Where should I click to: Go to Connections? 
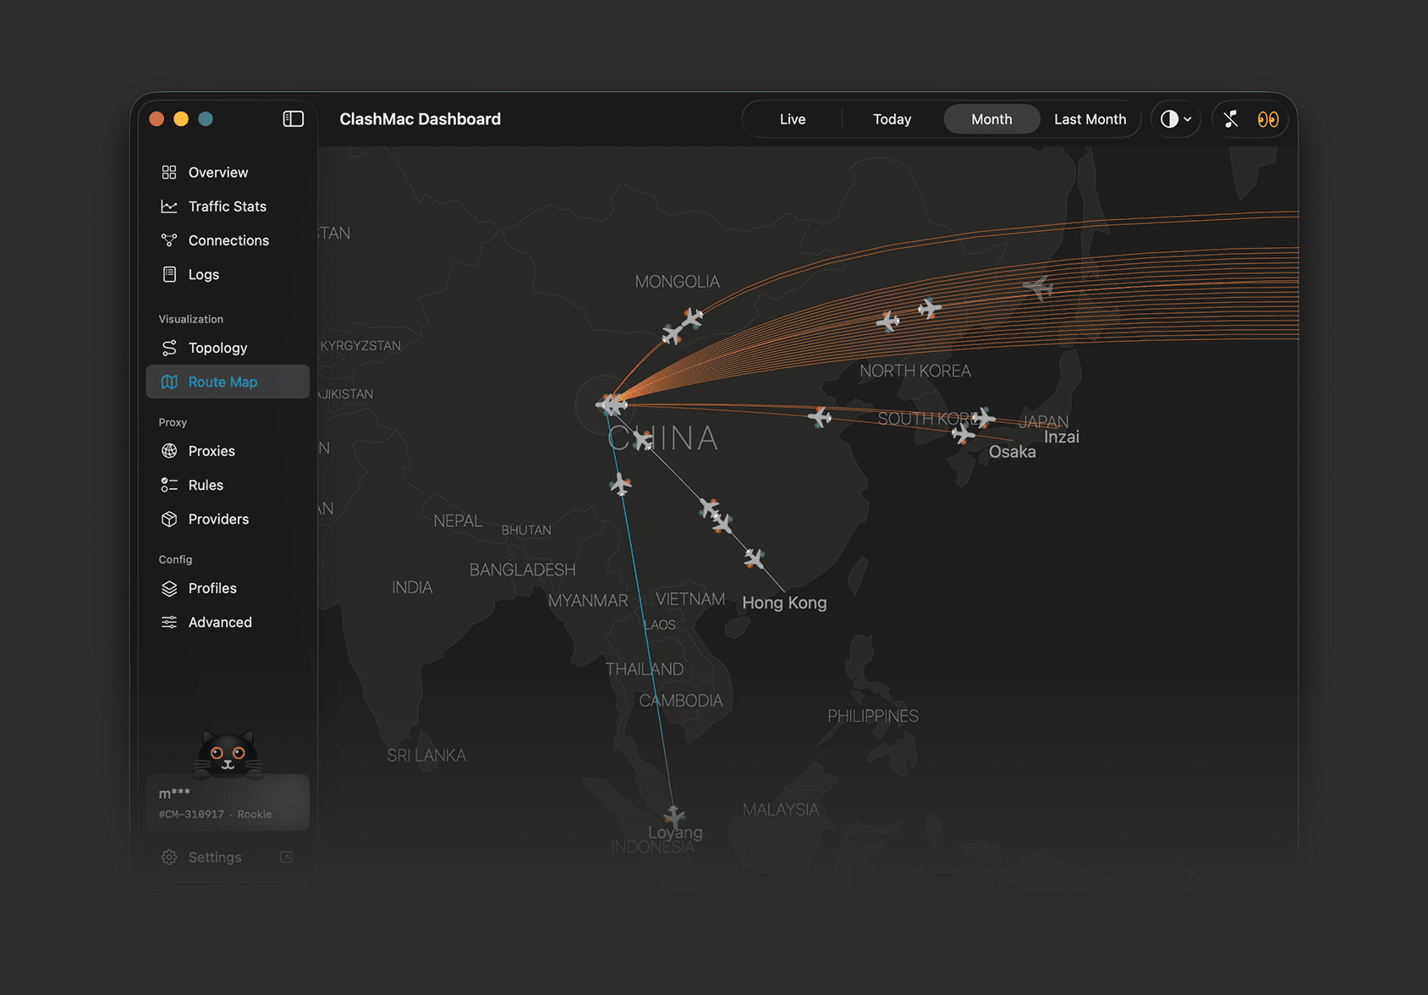(x=228, y=240)
